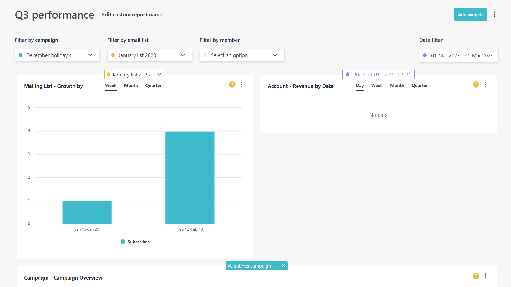The image size is (511, 287).
Task: Open the January list 2023 widget dropdown
Action: point(134,74)
